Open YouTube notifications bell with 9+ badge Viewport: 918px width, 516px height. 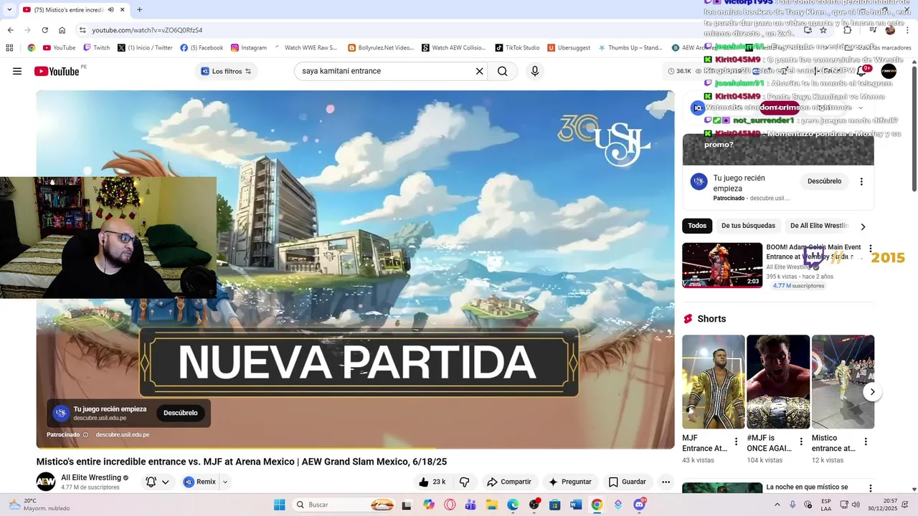click(x=862, y=71)
